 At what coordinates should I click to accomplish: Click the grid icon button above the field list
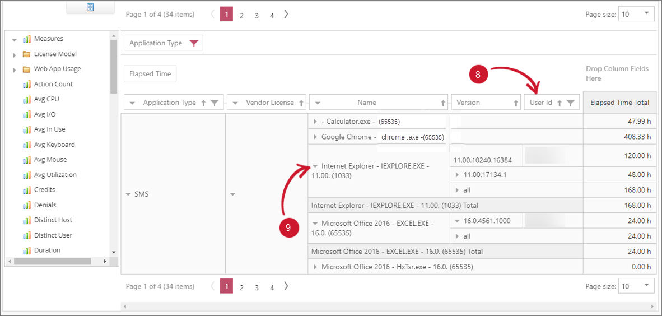click(90, 7)
